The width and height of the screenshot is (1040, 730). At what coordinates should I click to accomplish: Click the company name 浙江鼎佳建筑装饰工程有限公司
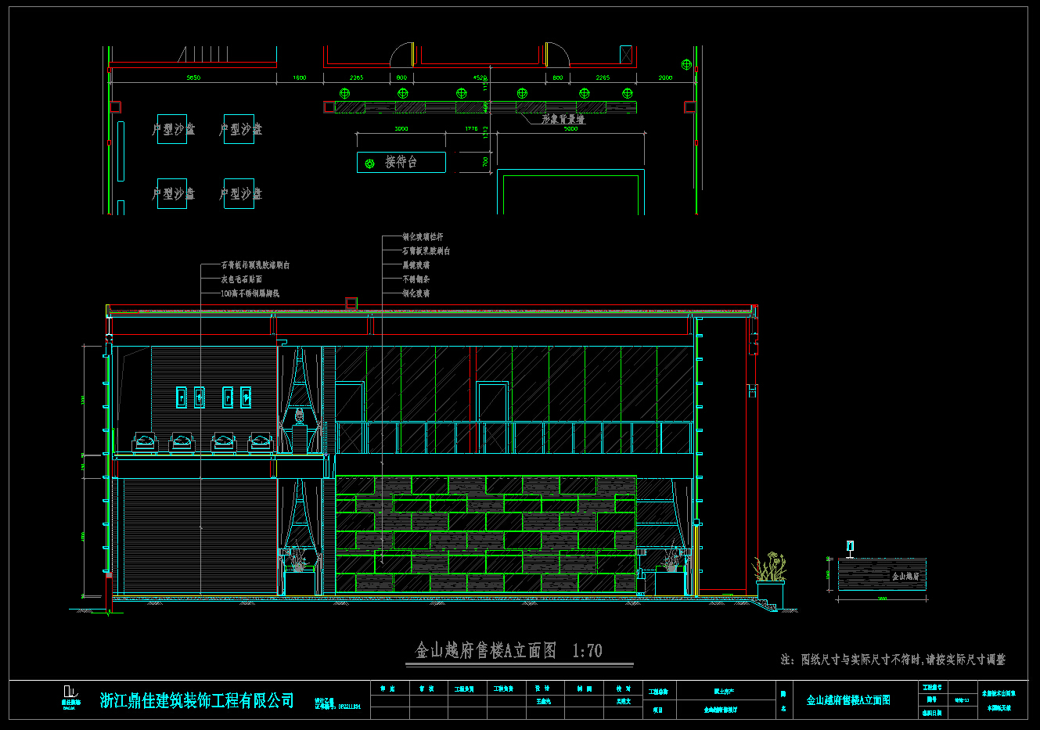click(x=197, y=700)
